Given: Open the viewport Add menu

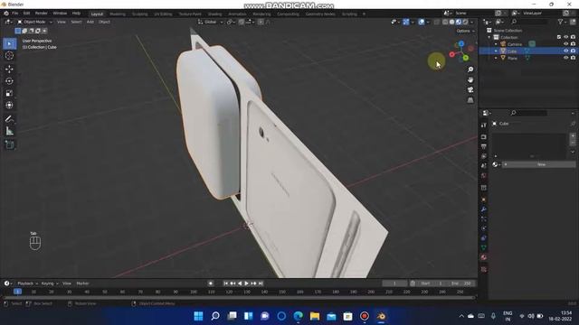Looking at the screenshot, I should [90, 22].
